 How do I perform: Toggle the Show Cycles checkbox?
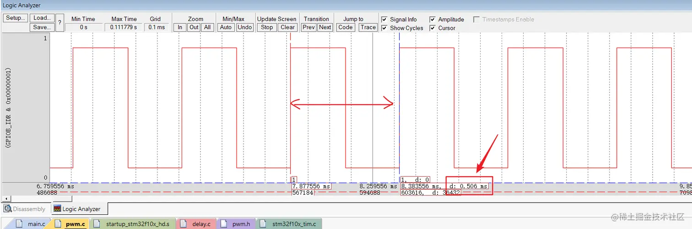coord(384,28)
